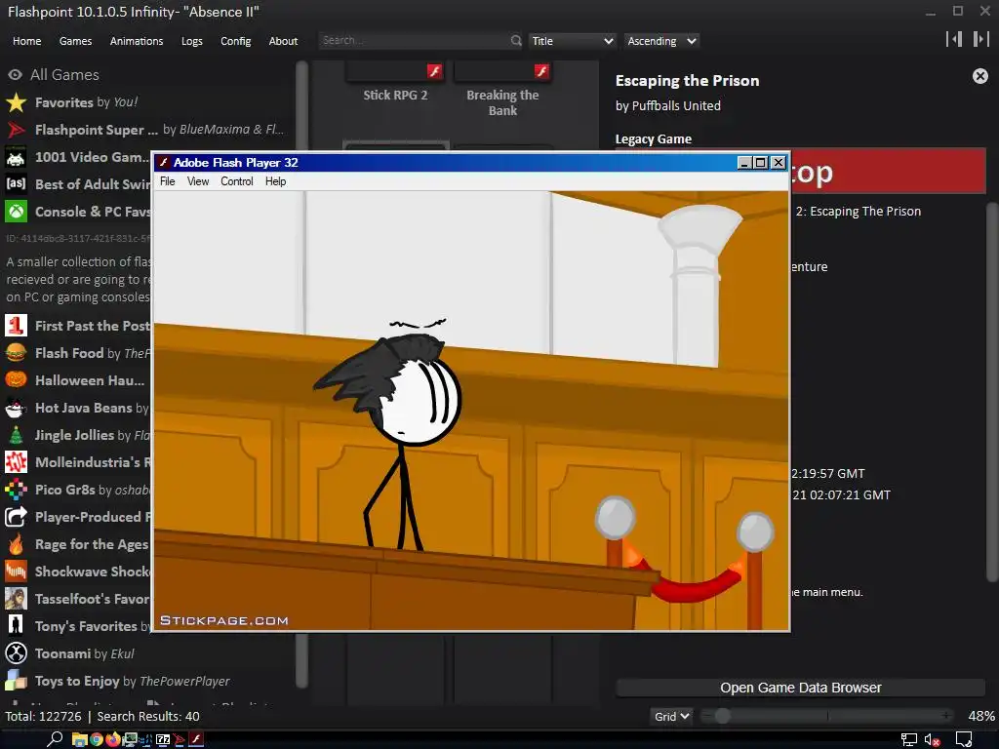The height and width of the screenshot is (749, 999).
Task: Open View menu in Adobe Flash Player
Action: [197, 181]
